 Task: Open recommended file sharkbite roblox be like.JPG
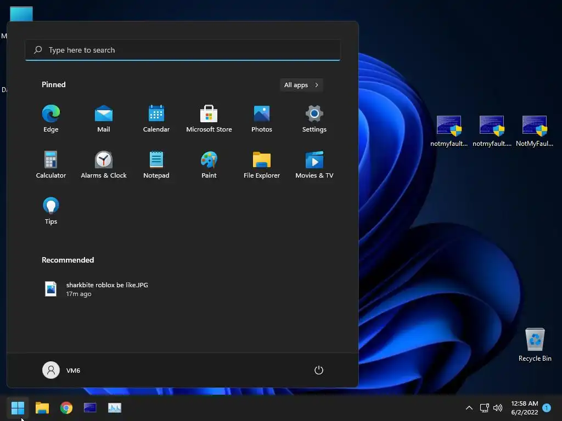(x=97, y=289)
